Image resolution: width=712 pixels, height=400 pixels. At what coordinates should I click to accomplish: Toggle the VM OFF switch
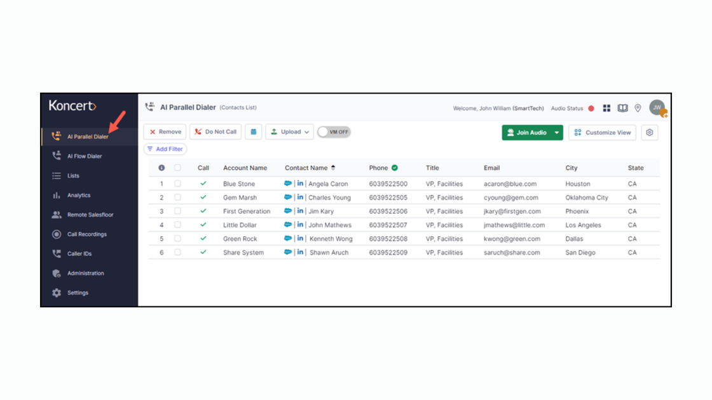(x=334, y=131)
